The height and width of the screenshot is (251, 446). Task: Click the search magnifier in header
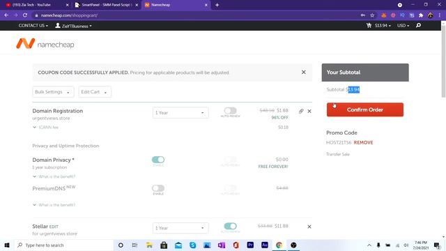[418, 26]
